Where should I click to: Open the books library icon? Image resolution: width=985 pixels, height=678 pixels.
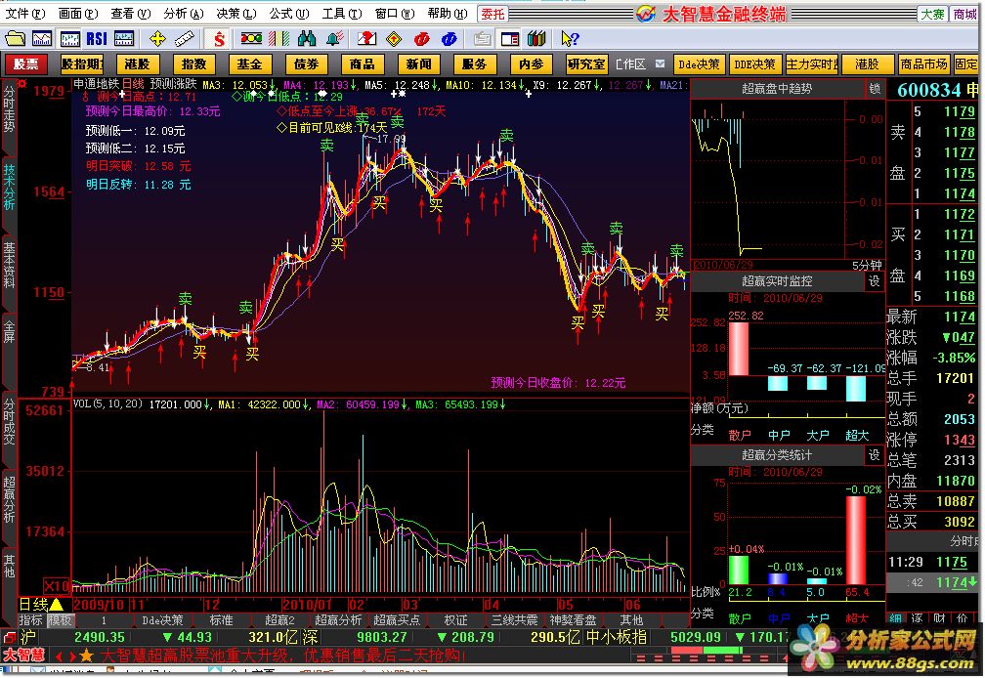tap(536, 39)
